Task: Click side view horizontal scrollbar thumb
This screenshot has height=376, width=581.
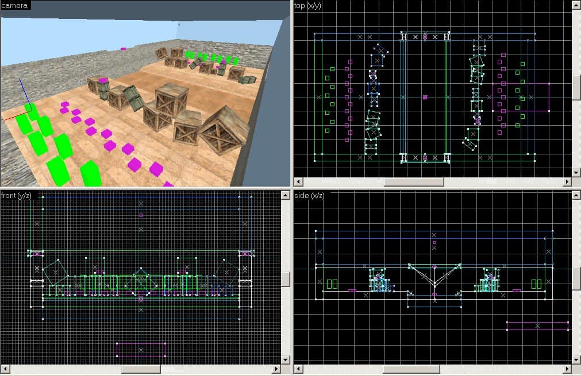Action: (411, 369)
